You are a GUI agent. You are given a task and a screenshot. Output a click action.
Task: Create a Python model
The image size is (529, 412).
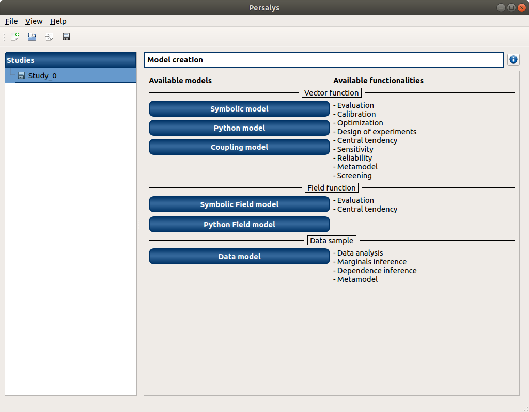(x=239, y=128)
